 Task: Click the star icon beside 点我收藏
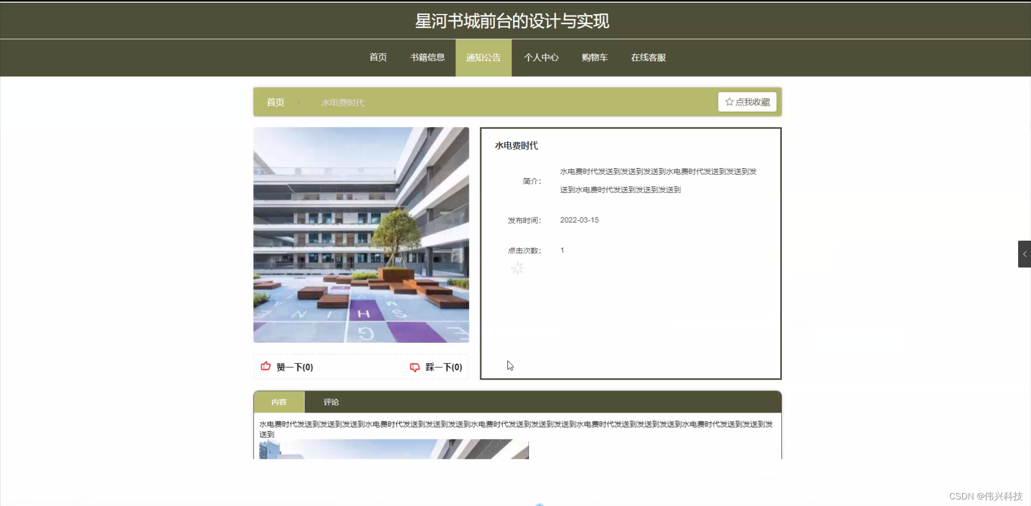[729, 102]
